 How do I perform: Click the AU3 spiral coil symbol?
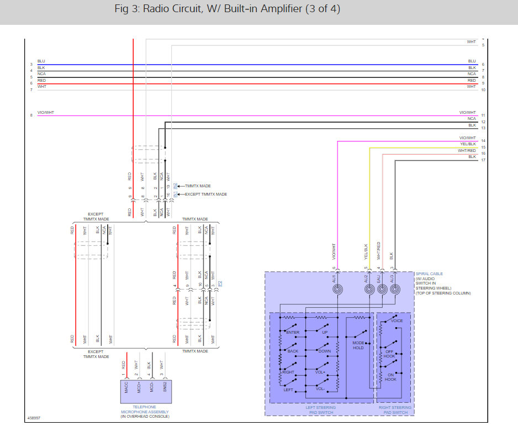coord(395,290)
